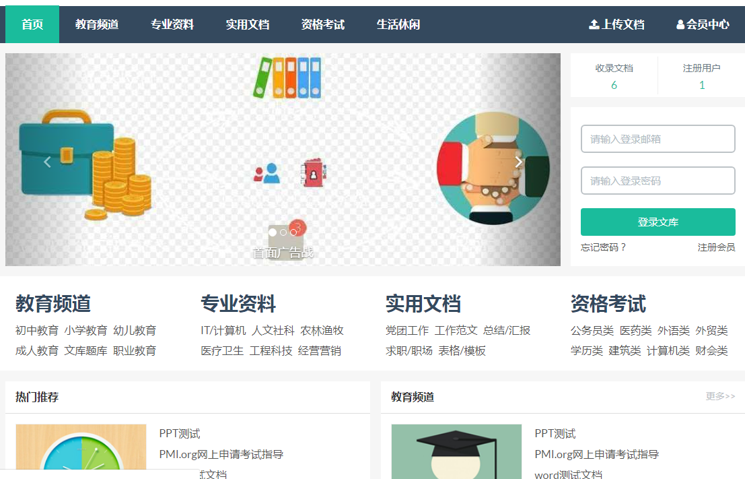The image size is (745, 479).
Task: Open 公务员类 subcategory
Action: tap(592, 330)
